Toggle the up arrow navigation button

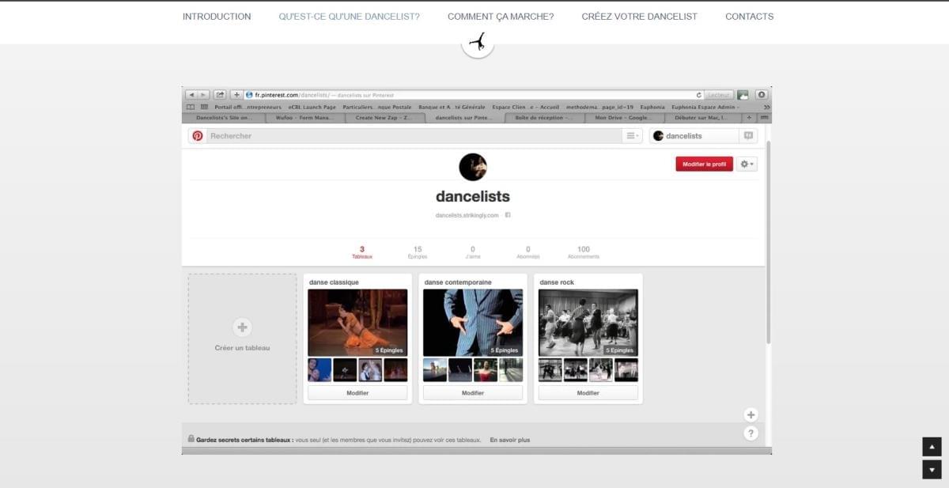coord(931,446)
